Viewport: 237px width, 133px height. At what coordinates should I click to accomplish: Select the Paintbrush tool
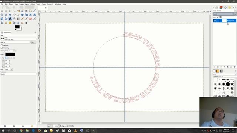pyautogui.click(x=26, y=19)
